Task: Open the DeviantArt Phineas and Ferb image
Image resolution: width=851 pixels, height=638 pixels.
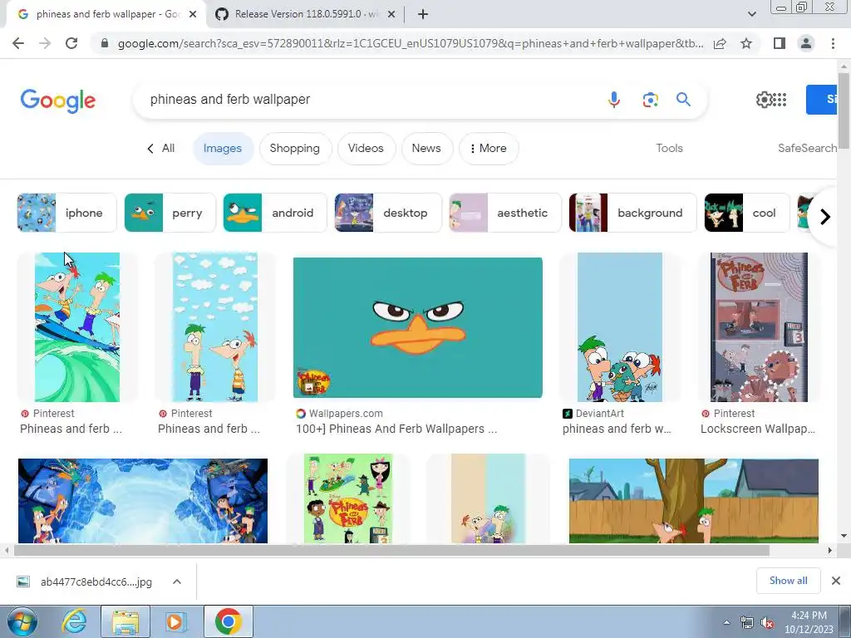Action: coord(620,327)
